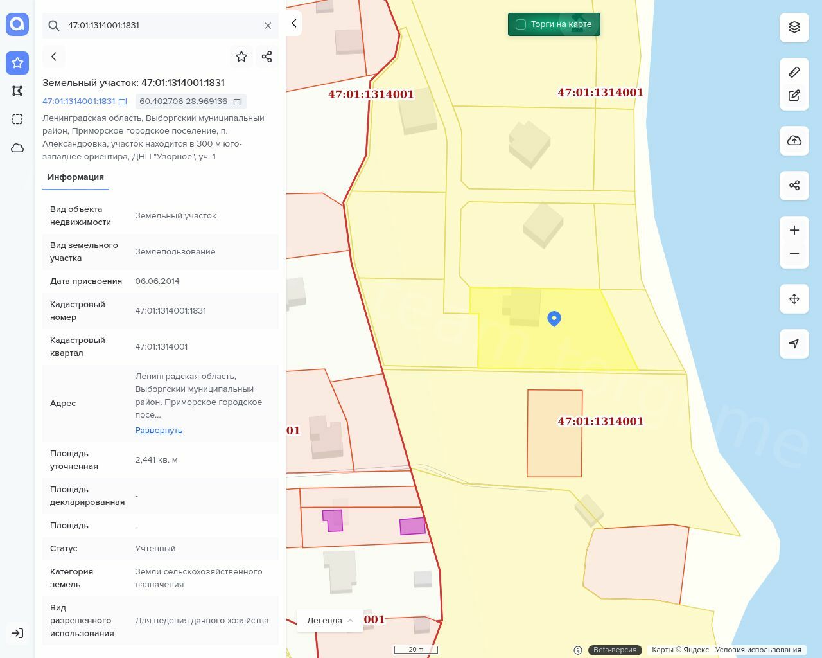Switch to the "Информация" tab
The image size is (822, 658).
click(x=76, y=177)
